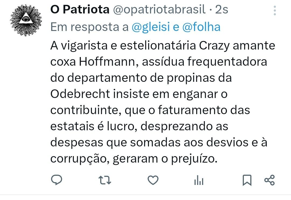
Task: Open the @folha mention link
Action: click(201, 27)
